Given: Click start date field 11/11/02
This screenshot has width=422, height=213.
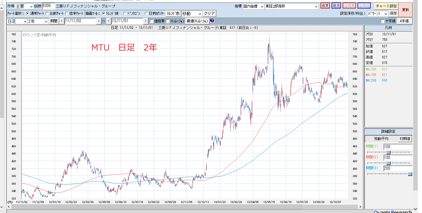Looking at the screenshot, I should [80, 21].
